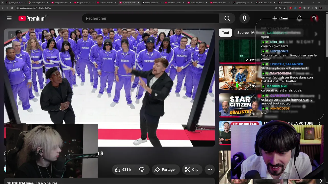Open the browser profile avatar
328x184 pixels.
(320, 8)
